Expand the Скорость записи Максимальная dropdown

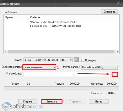click(39, 67)
